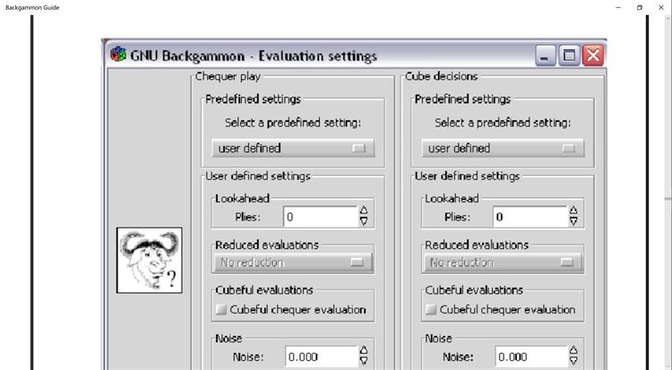Click the page vertical scrollbar on right edge
Viewport: 672px width, 370px height.
click(668, 193)
